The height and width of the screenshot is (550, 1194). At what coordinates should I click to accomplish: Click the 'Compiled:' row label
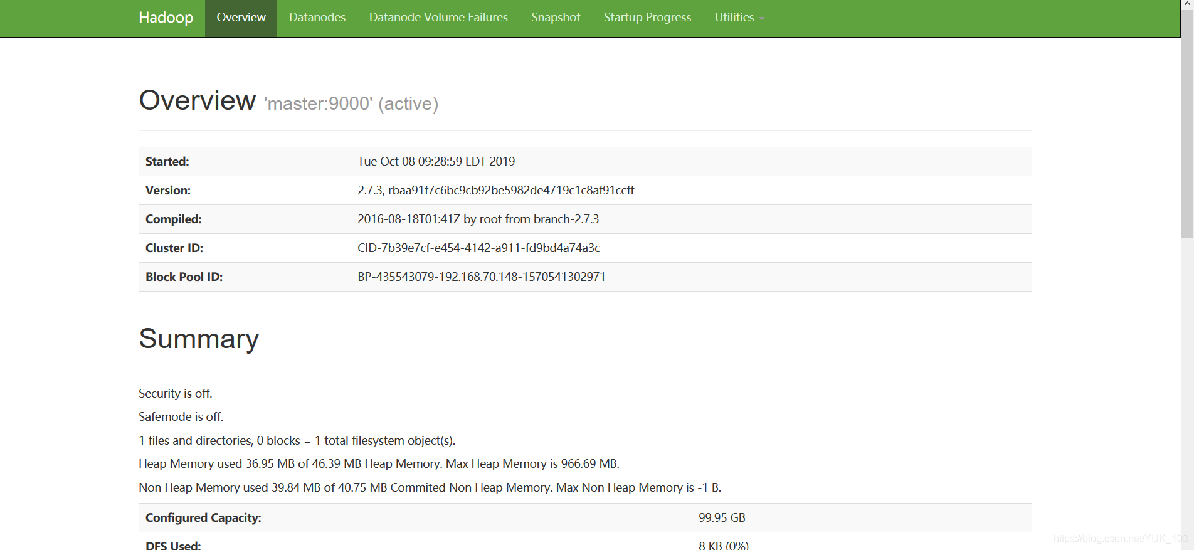pos(174,219)
